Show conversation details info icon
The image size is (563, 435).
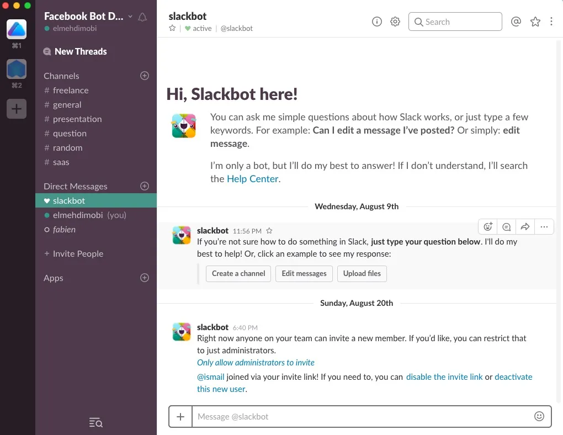(376, 22)
